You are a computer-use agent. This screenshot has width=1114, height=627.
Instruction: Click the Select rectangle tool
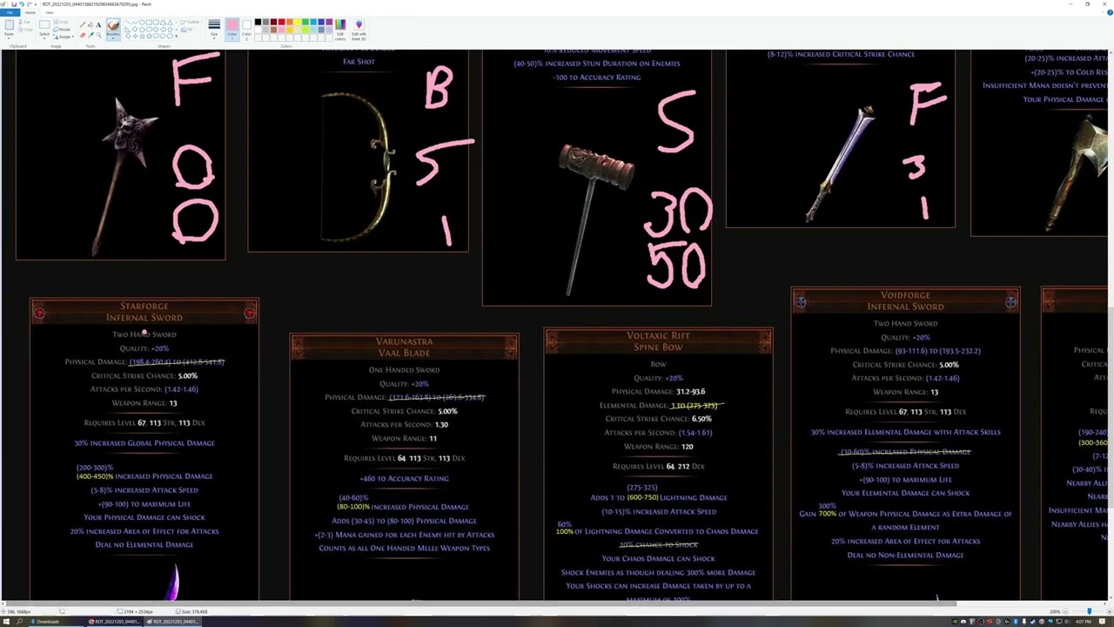44,24
